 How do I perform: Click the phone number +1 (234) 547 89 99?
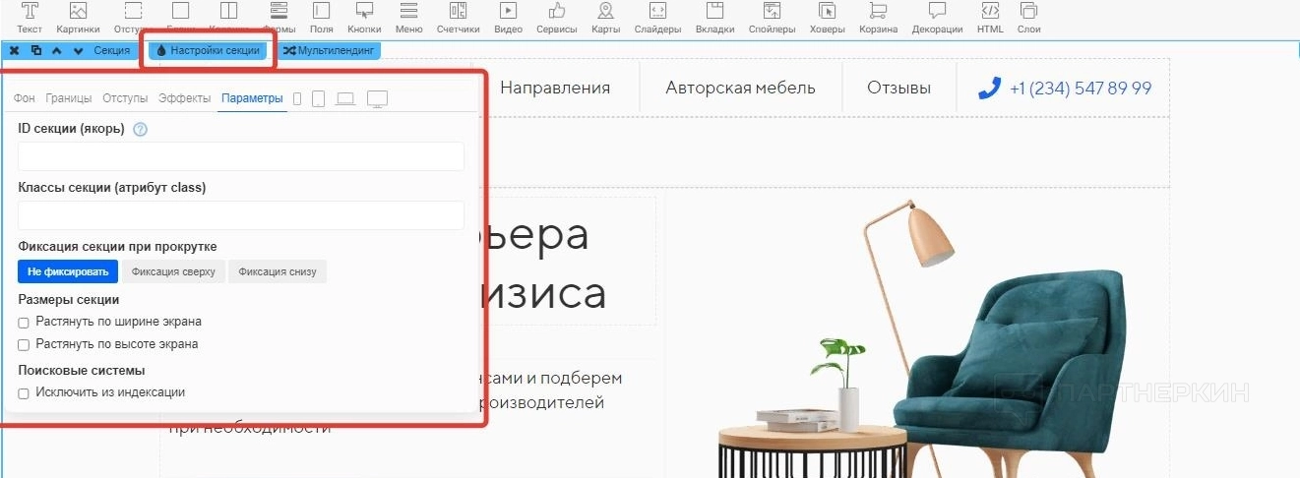(x=1081, y=88)
